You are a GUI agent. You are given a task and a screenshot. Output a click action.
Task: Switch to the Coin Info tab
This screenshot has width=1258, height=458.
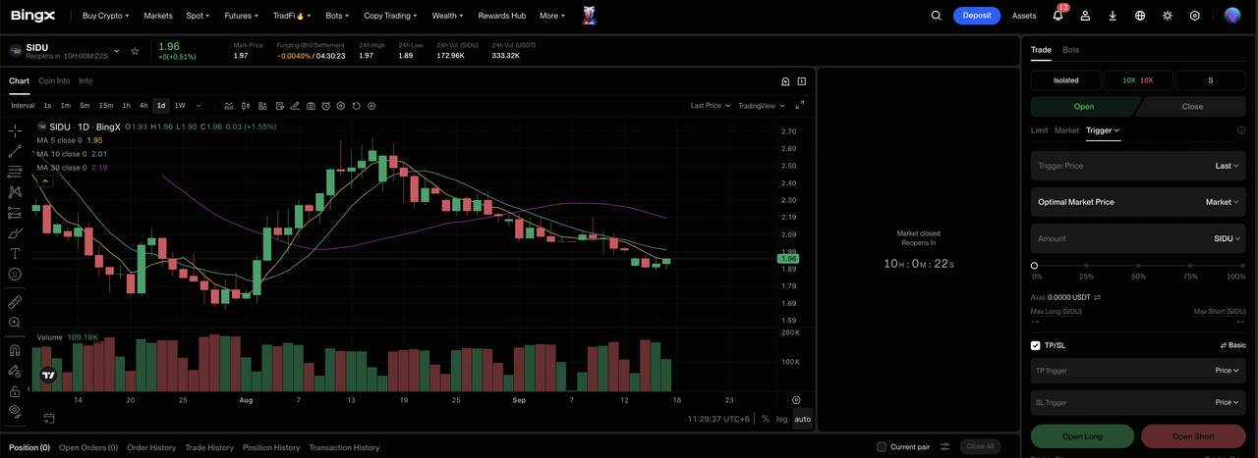pyautogui.click(x=54, y=80)
